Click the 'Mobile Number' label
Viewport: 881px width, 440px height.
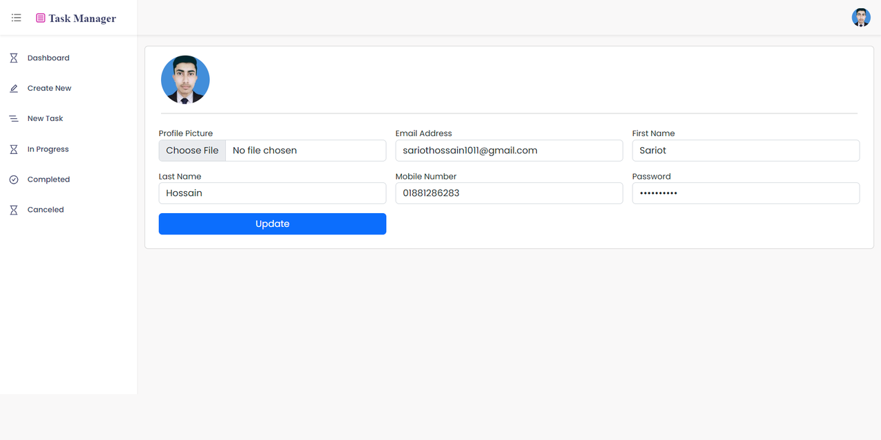coord(426,177)
